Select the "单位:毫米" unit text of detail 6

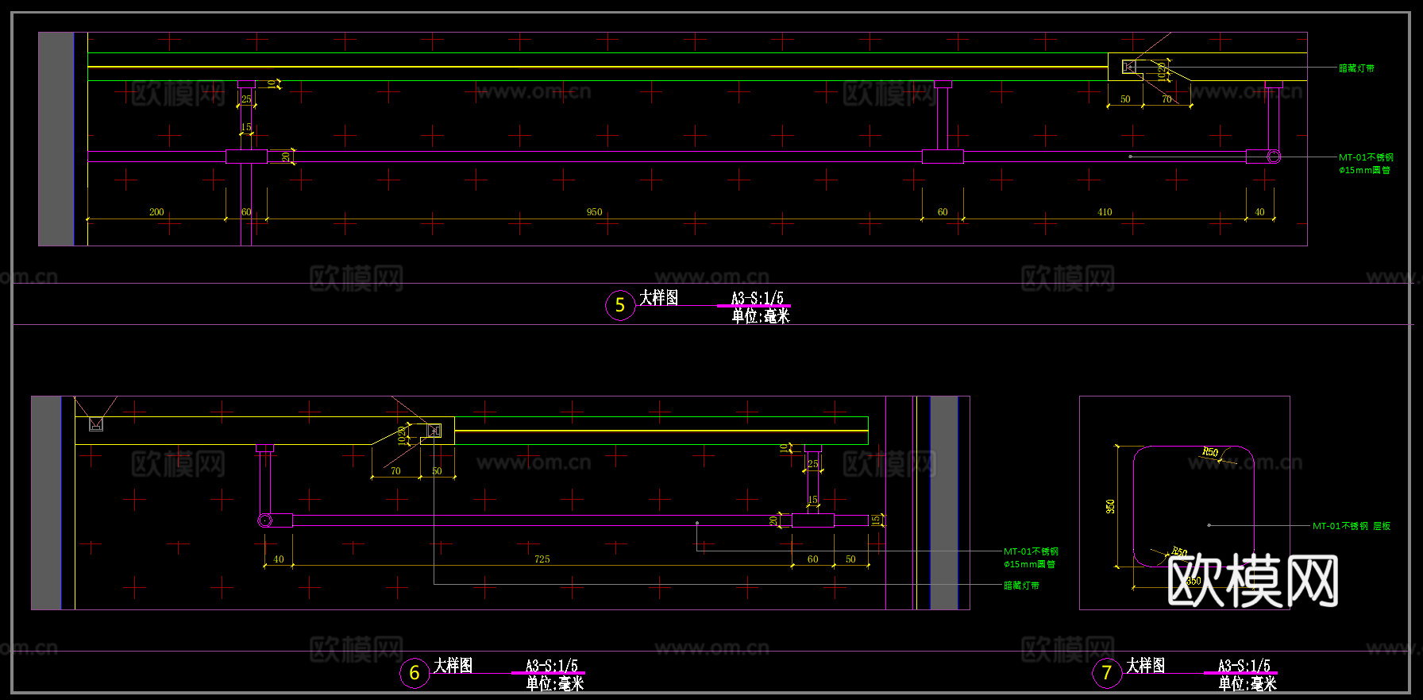pyautogui.click(x=555, y=683)
